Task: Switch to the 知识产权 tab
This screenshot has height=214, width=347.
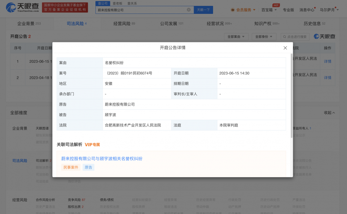Action: [267, 24]
